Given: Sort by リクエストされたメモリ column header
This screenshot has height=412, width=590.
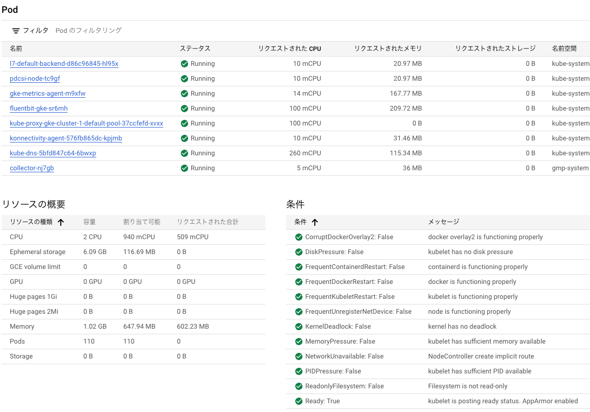Looking at the screenshot, I should tap(388, 49).
